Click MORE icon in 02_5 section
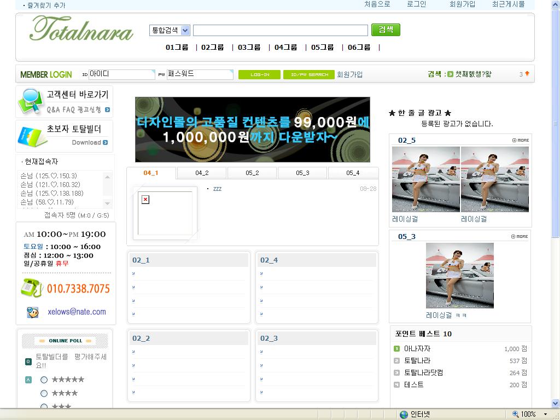This screenshot has height=420, width=560. 521,141
